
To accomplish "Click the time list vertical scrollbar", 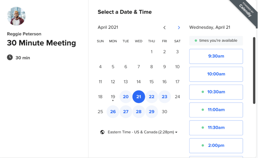I will [x=254, y=70].
